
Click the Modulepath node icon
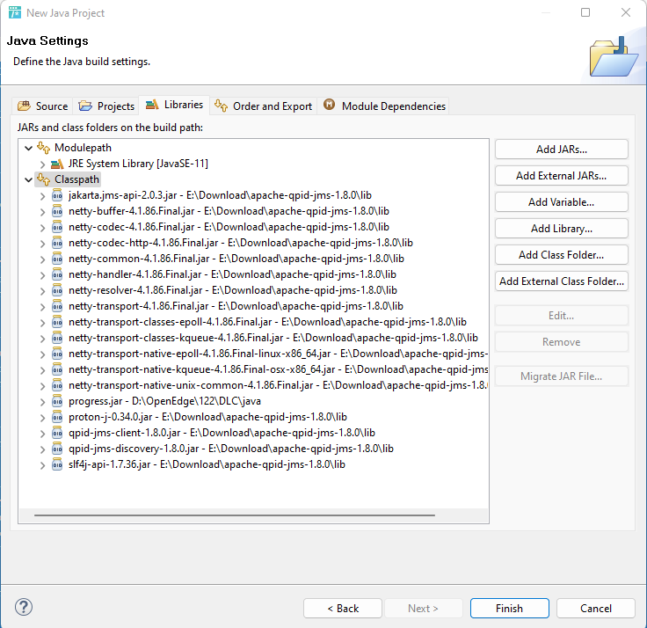point(43,148)
